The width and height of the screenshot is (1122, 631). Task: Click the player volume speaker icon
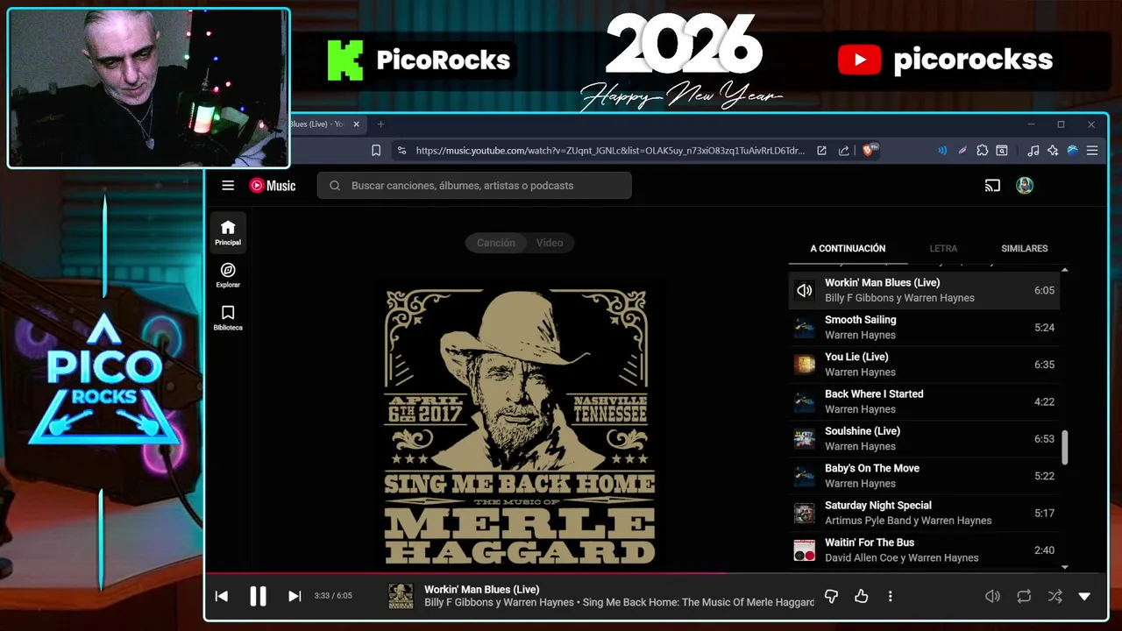[992, 596]
